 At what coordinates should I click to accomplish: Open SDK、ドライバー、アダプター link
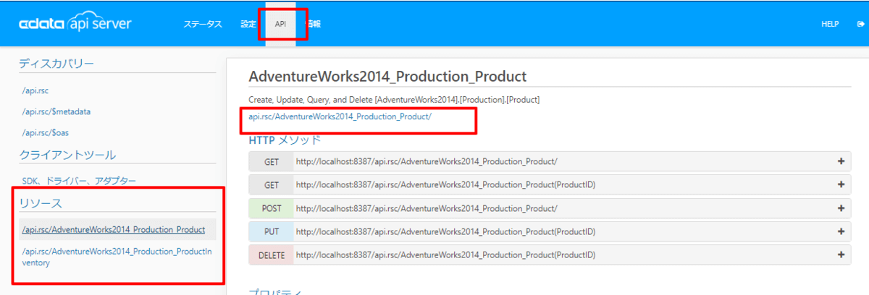79,180
